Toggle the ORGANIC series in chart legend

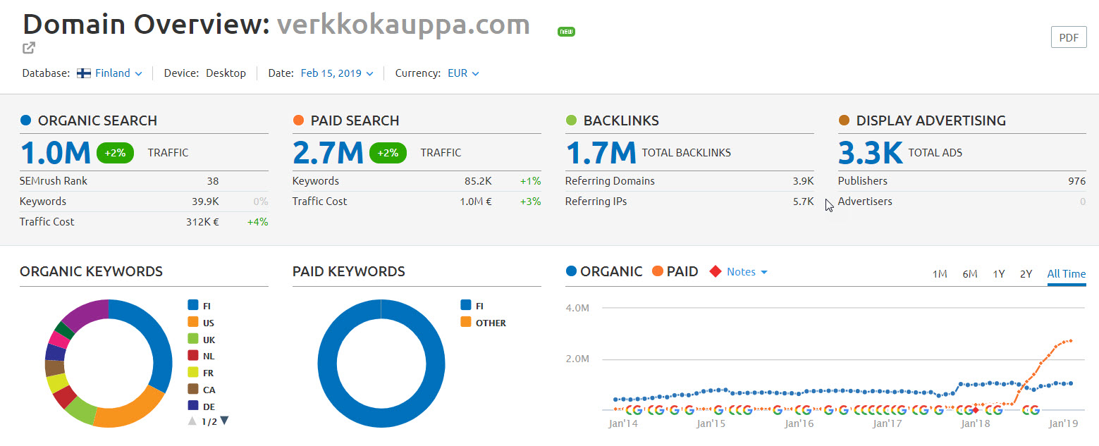click(x=604, y=272)
